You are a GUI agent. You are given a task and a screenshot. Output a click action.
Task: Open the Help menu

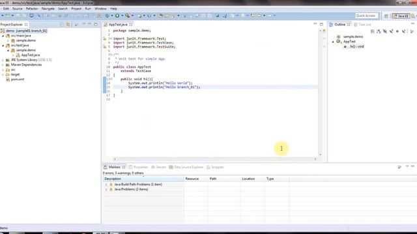113,8
